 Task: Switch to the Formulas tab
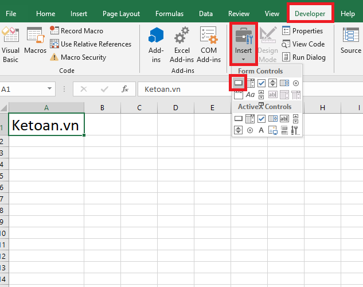pos(169,13)
